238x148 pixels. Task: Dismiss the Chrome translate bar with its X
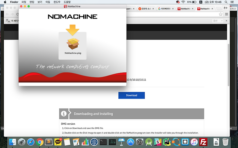tap(226, 20)
